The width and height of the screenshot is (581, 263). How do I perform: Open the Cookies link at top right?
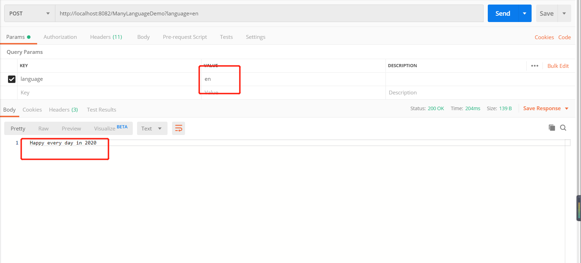[x=544, y=37]
